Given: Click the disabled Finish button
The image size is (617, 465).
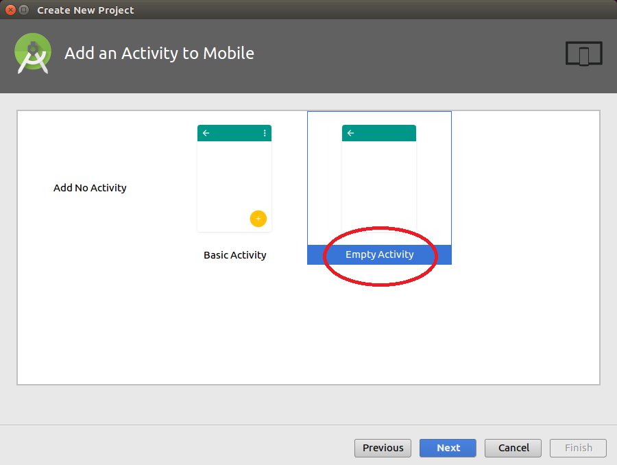Looking at the screenshot, I should tap(578, 448).
